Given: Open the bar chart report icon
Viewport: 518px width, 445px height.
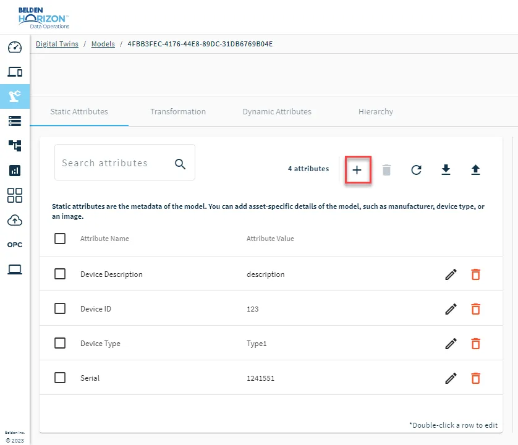Looking at the screenshot, I should pyautogui.click(x=15, y=171).
